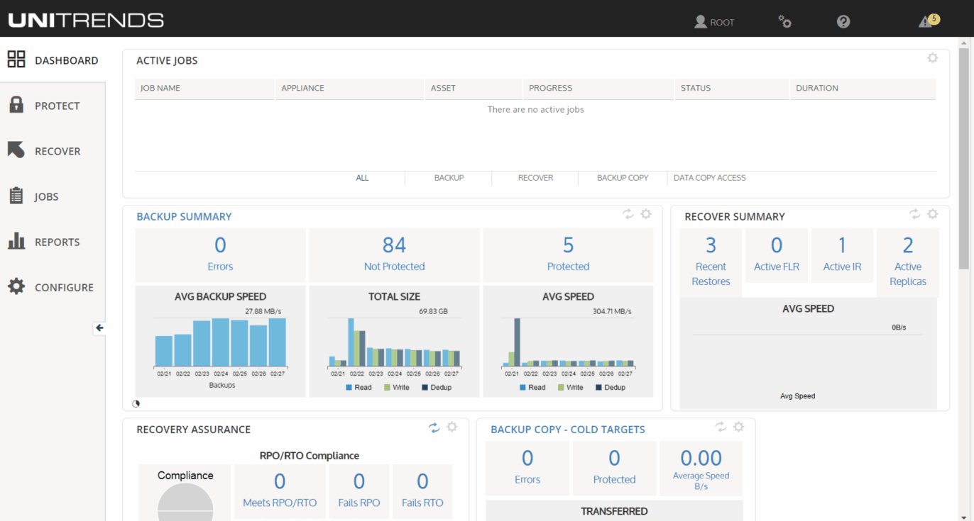
Task: Refresh the Recovery Assurance panel
Action: [434, 427]
